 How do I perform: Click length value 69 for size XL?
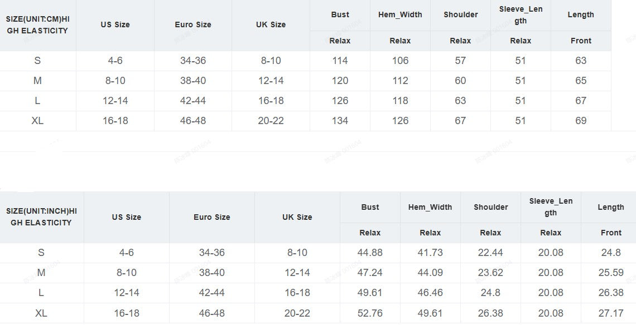coord(581,121)
